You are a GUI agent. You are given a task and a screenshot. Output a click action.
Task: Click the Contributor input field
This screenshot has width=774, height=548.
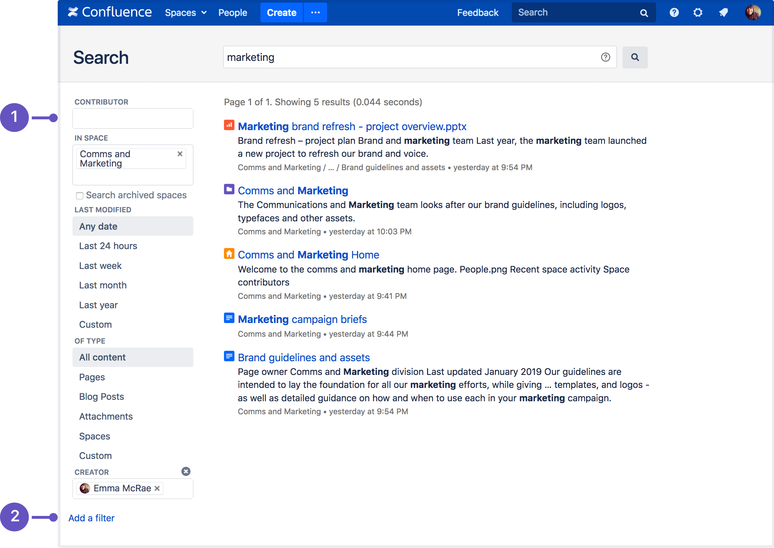pos(133,118)
